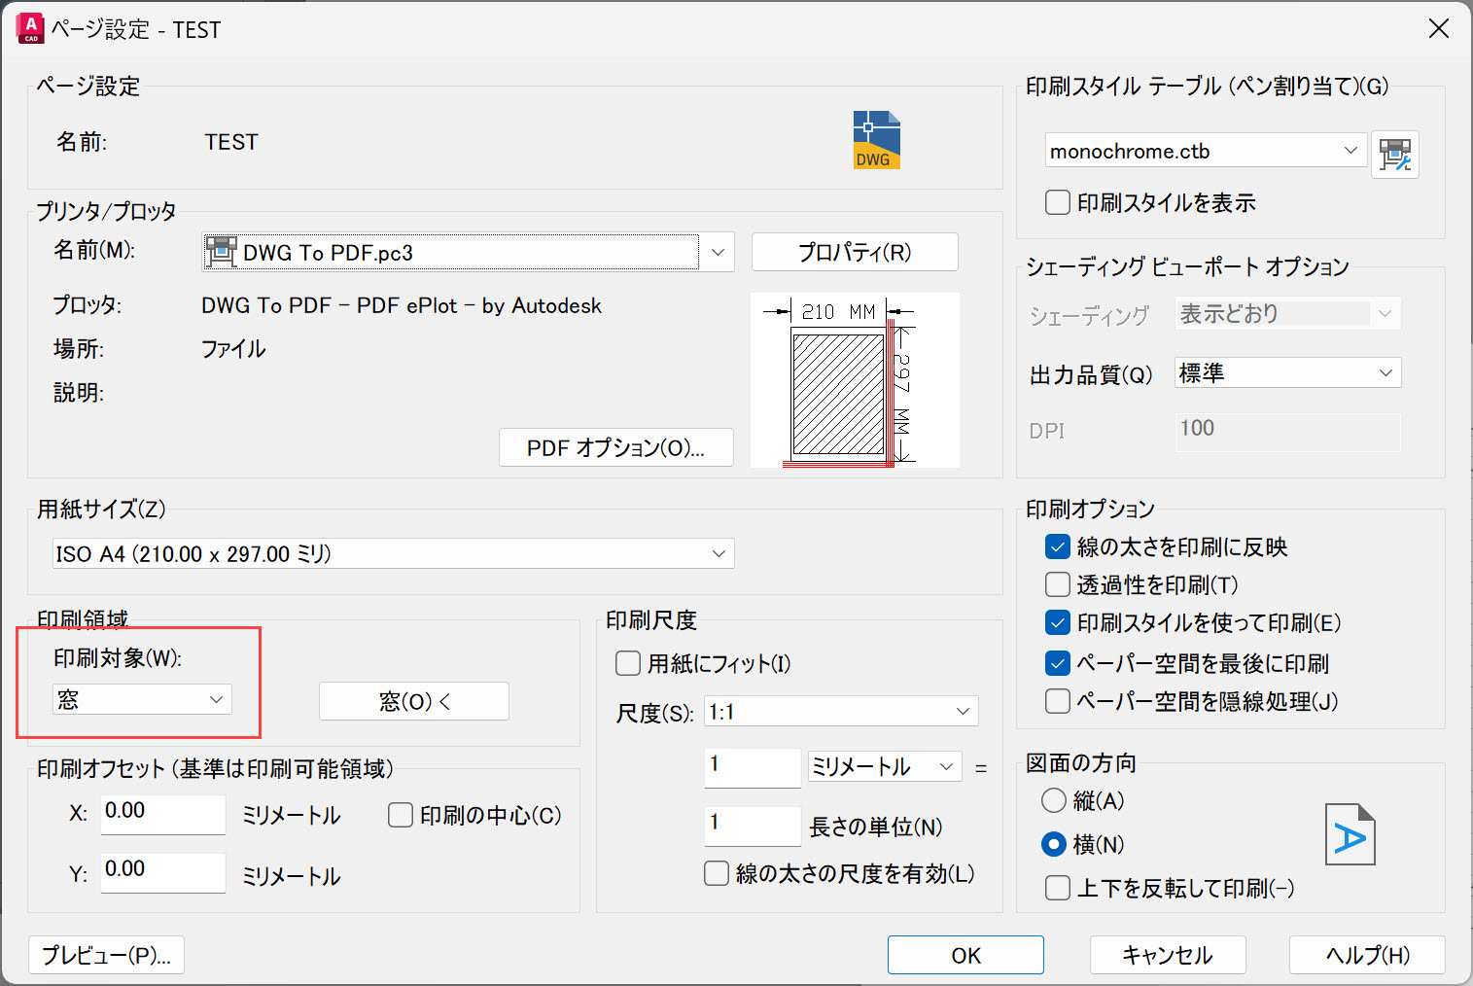Click the plotter icon beside DWG To PDF.pc3

tap(221, 252)
